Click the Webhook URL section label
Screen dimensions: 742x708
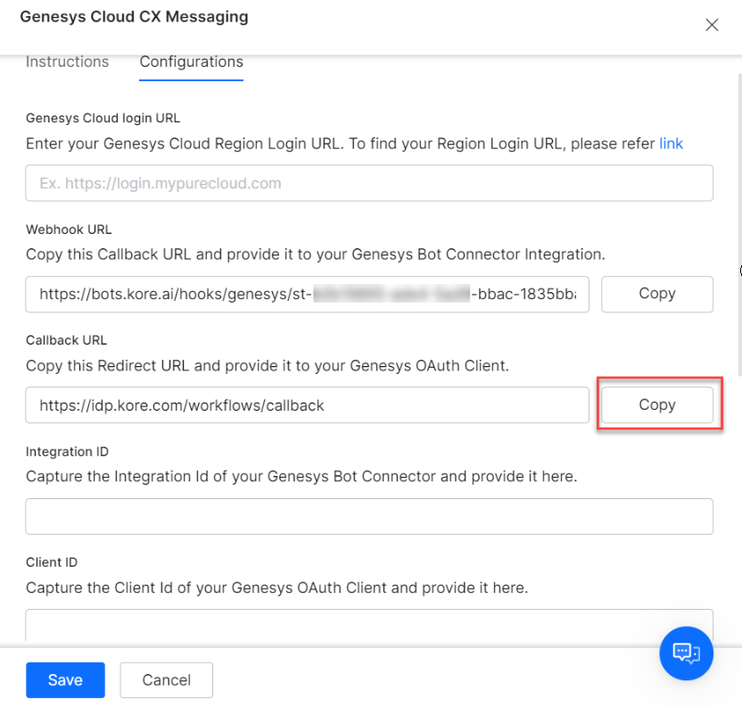(x=69, y=229)
